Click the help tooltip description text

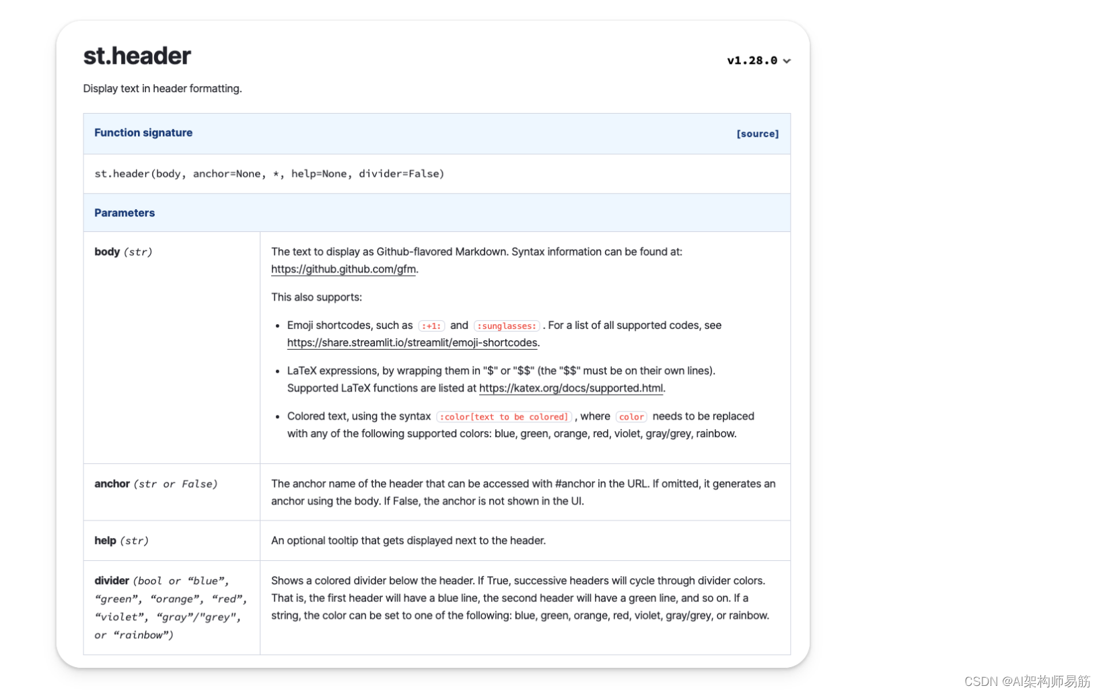(409, 541)
